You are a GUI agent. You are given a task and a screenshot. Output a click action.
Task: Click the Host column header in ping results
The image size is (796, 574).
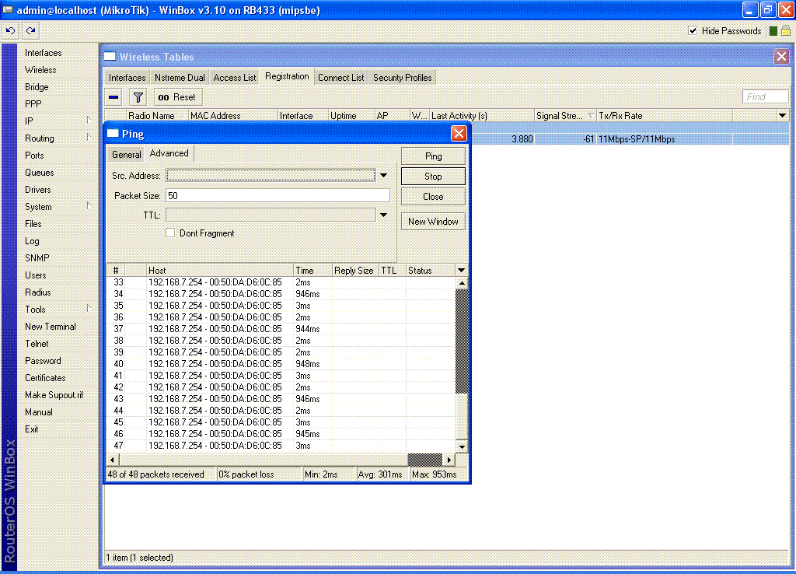coord(219,270)
